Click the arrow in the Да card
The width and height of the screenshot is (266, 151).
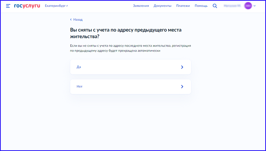[182, 67]
